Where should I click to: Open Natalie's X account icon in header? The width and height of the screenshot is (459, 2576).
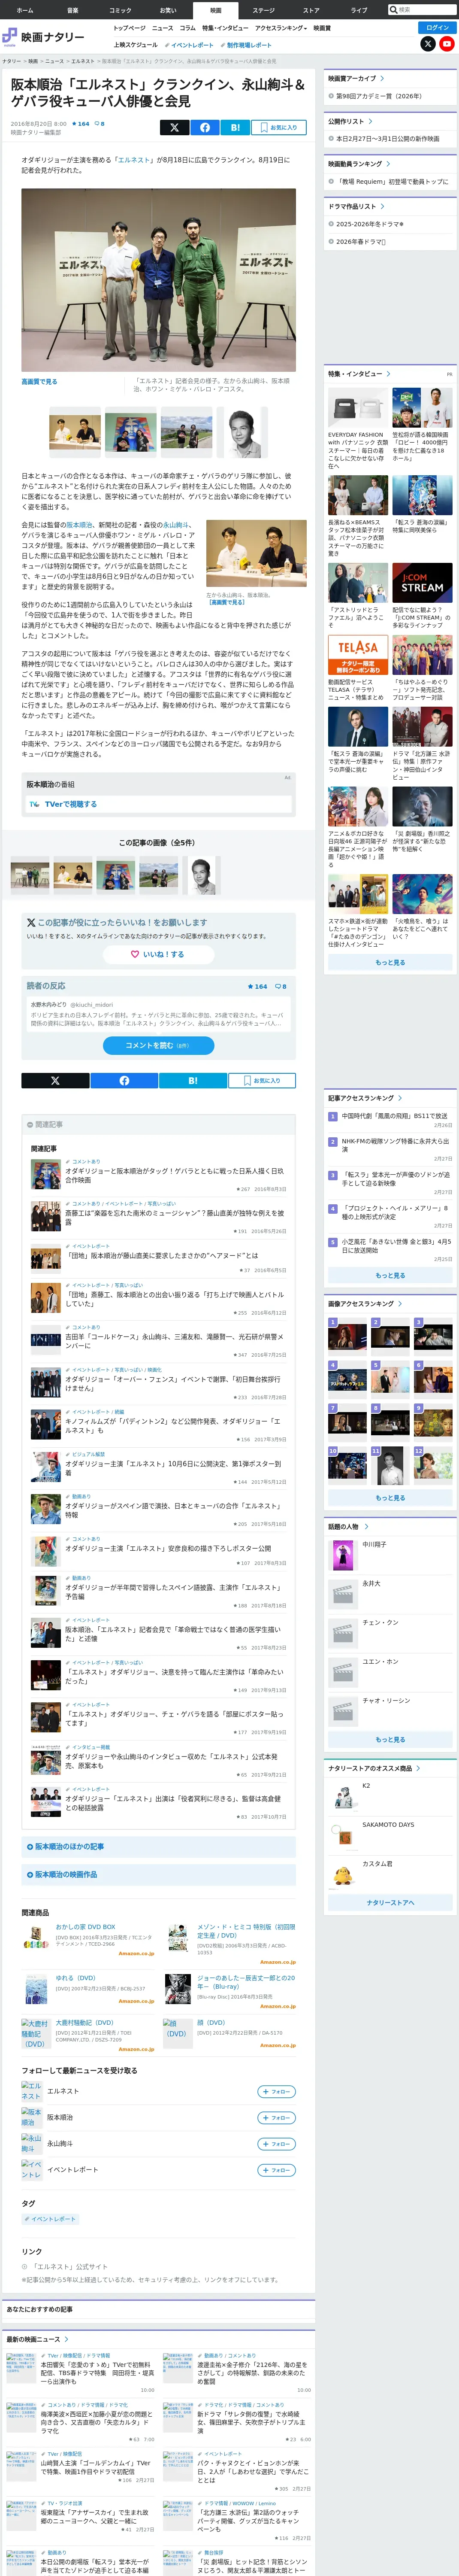428,44
